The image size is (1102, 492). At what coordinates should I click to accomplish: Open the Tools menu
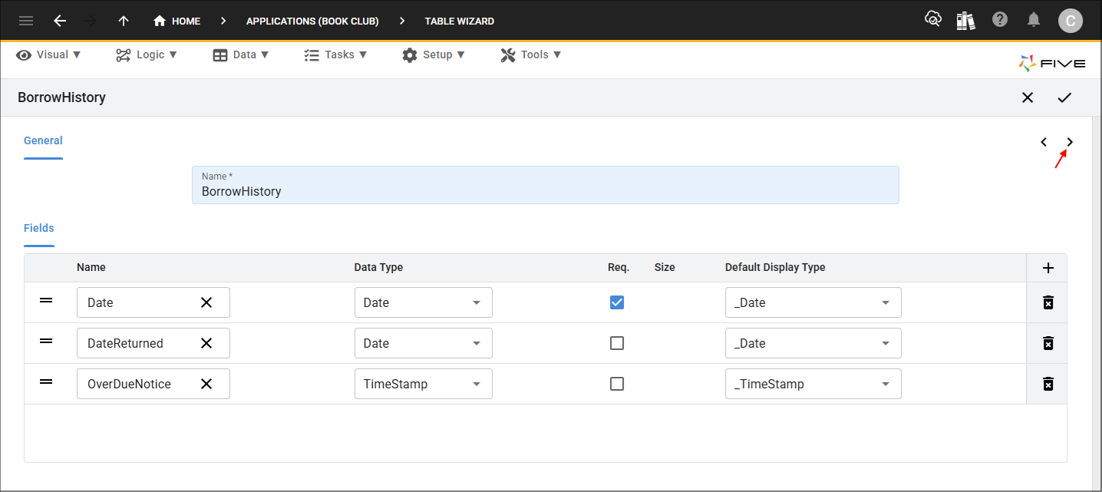click(531, 54)
